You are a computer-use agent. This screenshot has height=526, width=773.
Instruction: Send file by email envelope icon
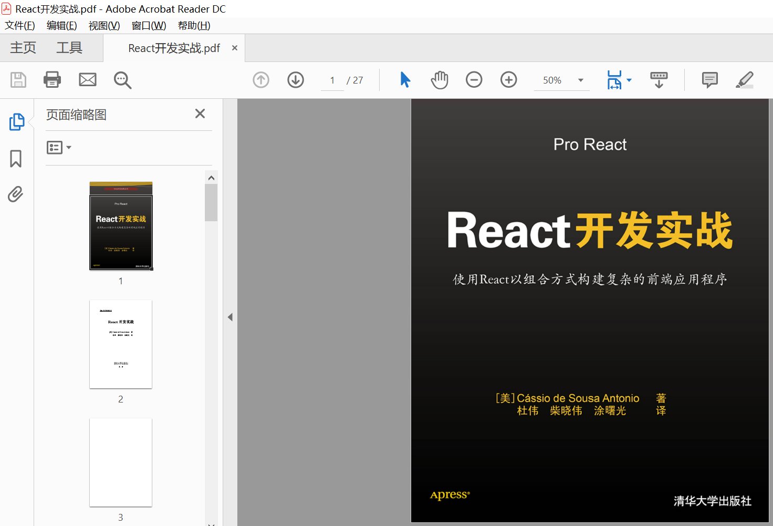click(88, 80)
